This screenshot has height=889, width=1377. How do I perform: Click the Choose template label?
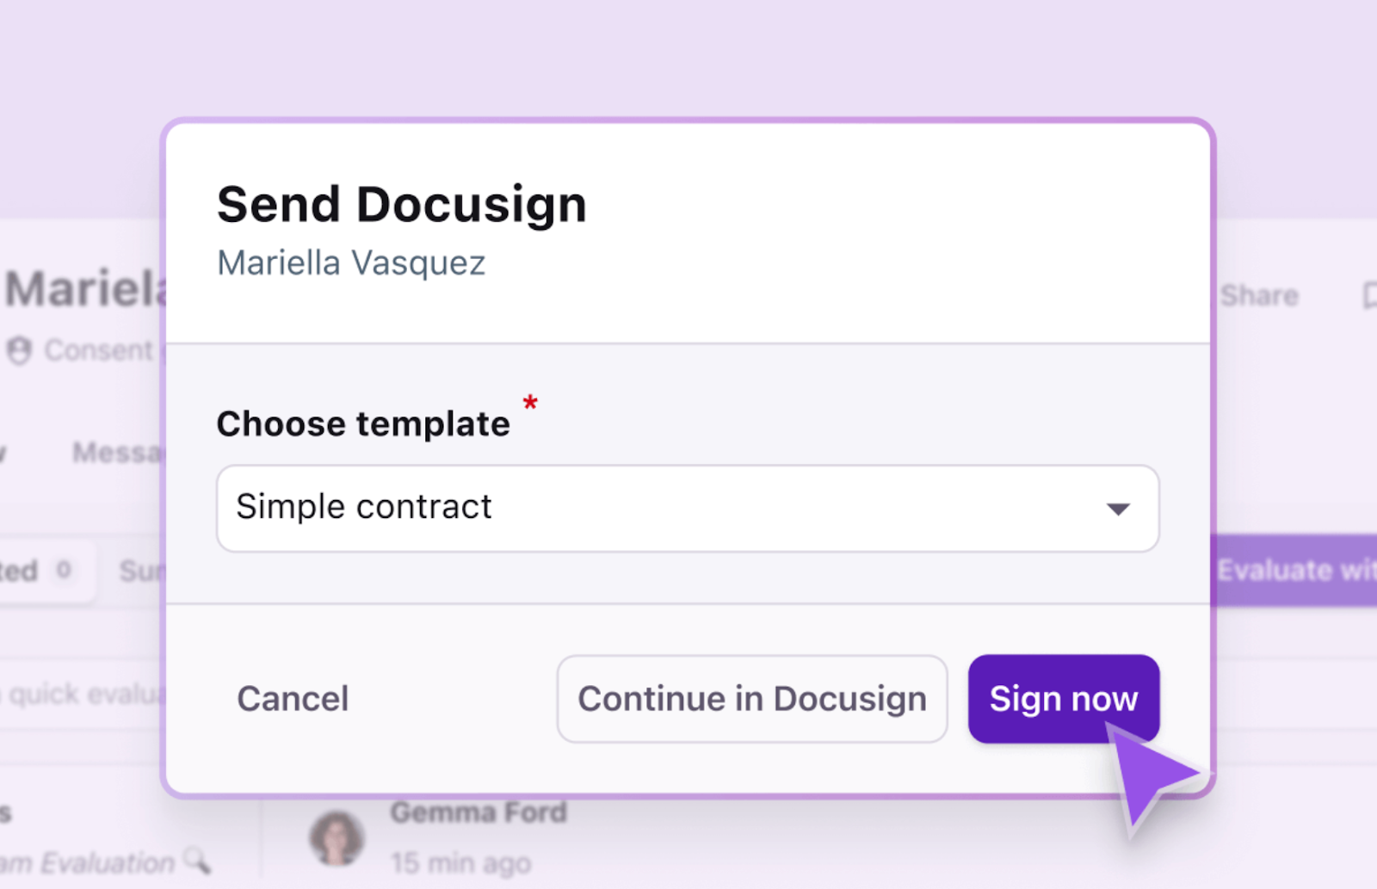(x=363, y=423)
